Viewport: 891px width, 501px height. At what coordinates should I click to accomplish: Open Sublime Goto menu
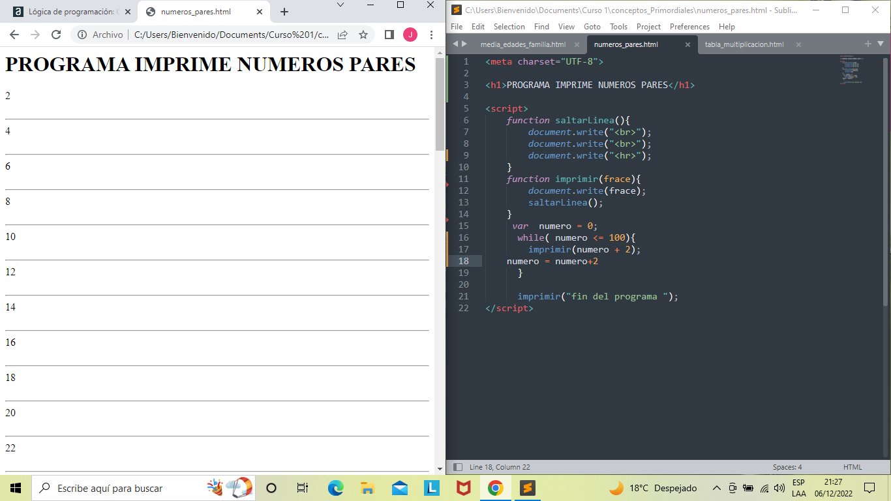pos(592,27)
